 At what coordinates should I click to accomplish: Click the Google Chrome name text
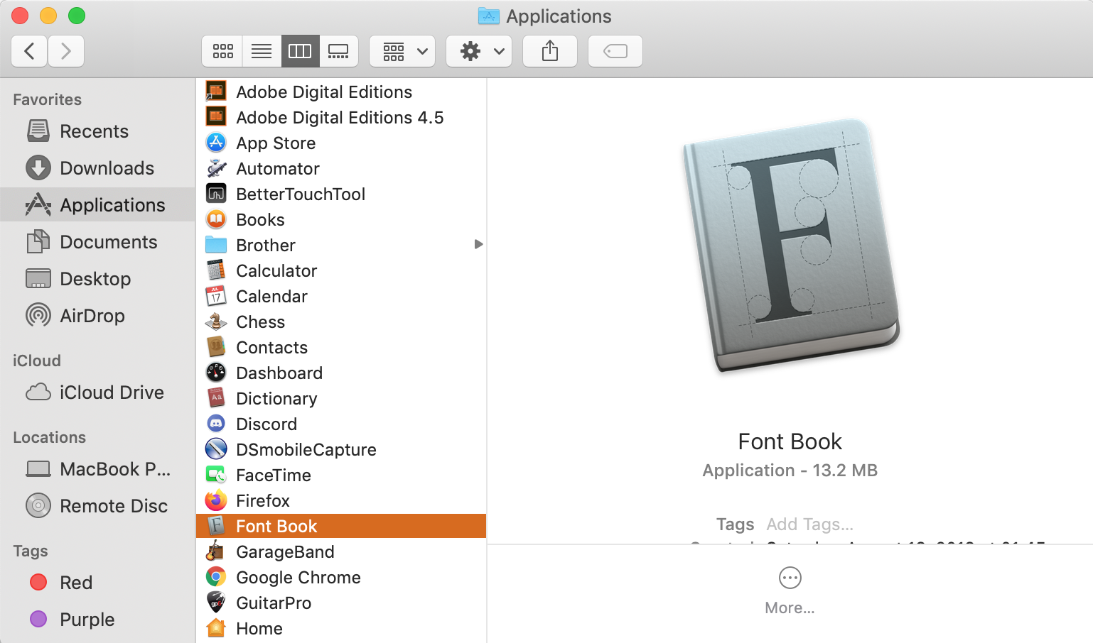(298, 578)
